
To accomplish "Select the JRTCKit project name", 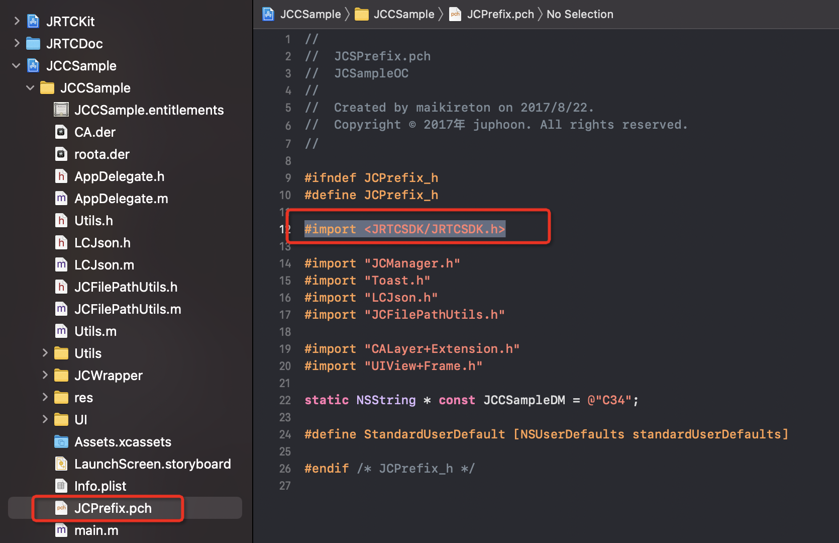I will click(x=70, y=22).
